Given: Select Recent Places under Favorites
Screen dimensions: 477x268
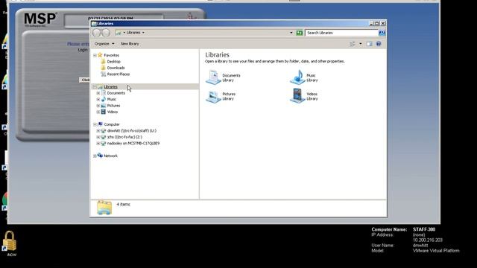Looking at the screenshot, I should coord(119,74).
